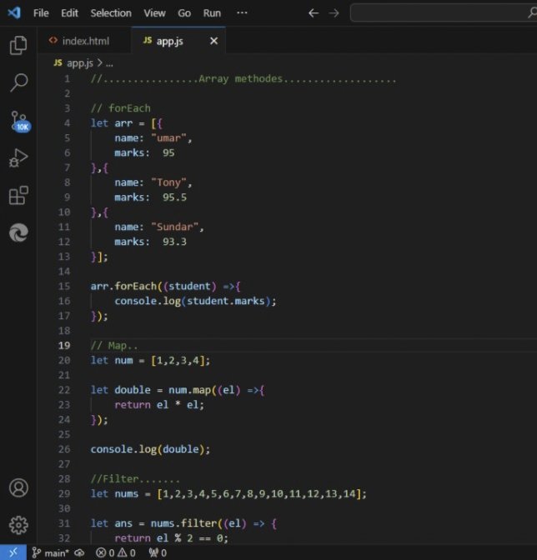Open the Accounts menu icon
The image size is (537, 560).
pyautogui.click(x=18, y=487)
